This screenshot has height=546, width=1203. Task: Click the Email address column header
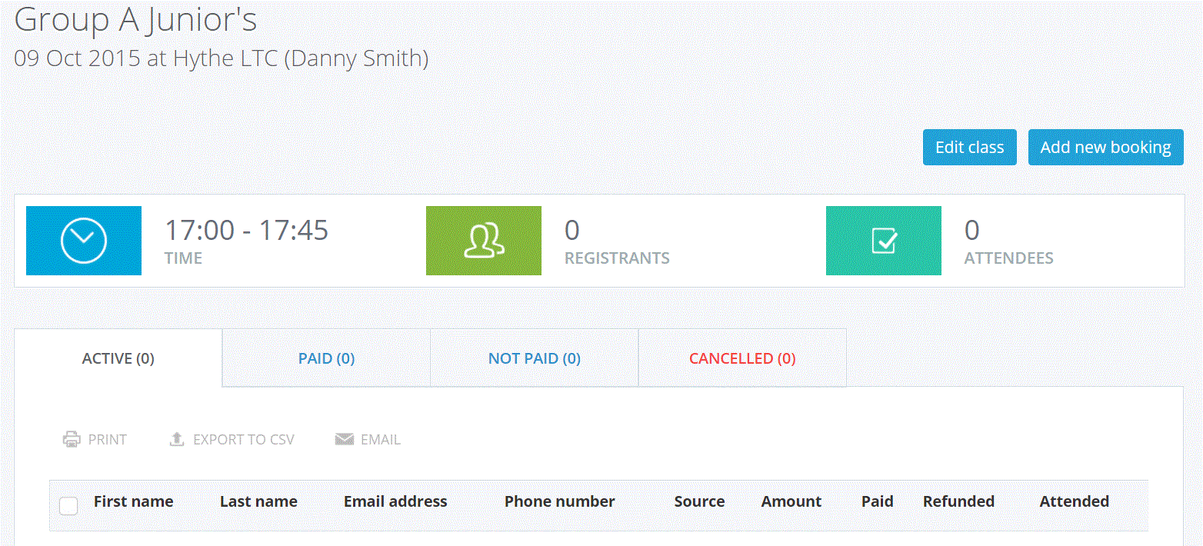pyautogui.click(x=395, y=501)
